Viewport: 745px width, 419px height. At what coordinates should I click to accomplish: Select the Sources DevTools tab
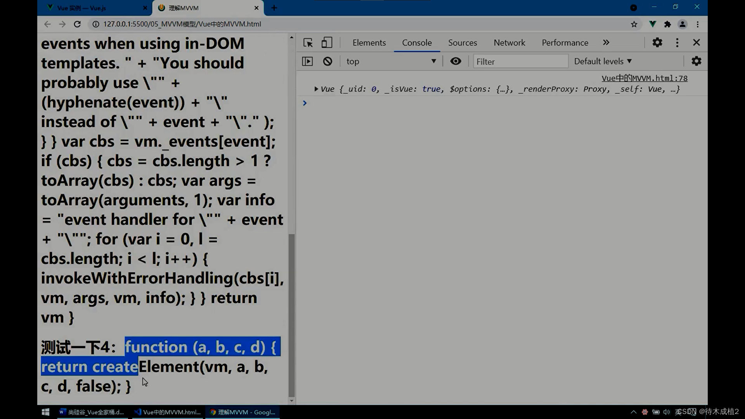(463, 42)
